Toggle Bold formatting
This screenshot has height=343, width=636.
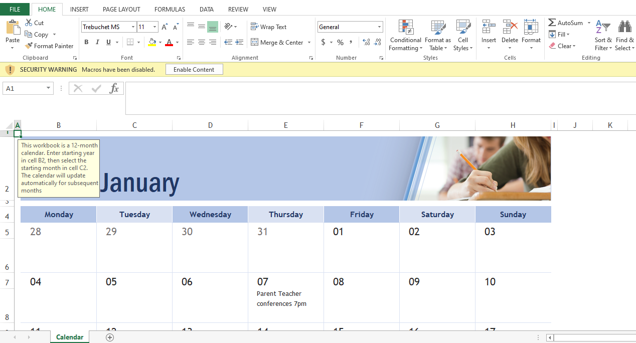[86, 43]
